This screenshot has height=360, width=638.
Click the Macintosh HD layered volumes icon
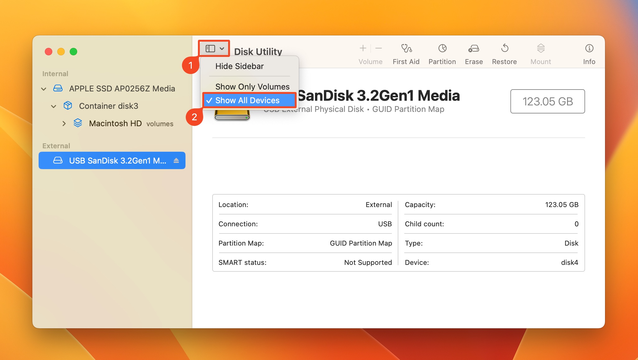click(77, 123)
